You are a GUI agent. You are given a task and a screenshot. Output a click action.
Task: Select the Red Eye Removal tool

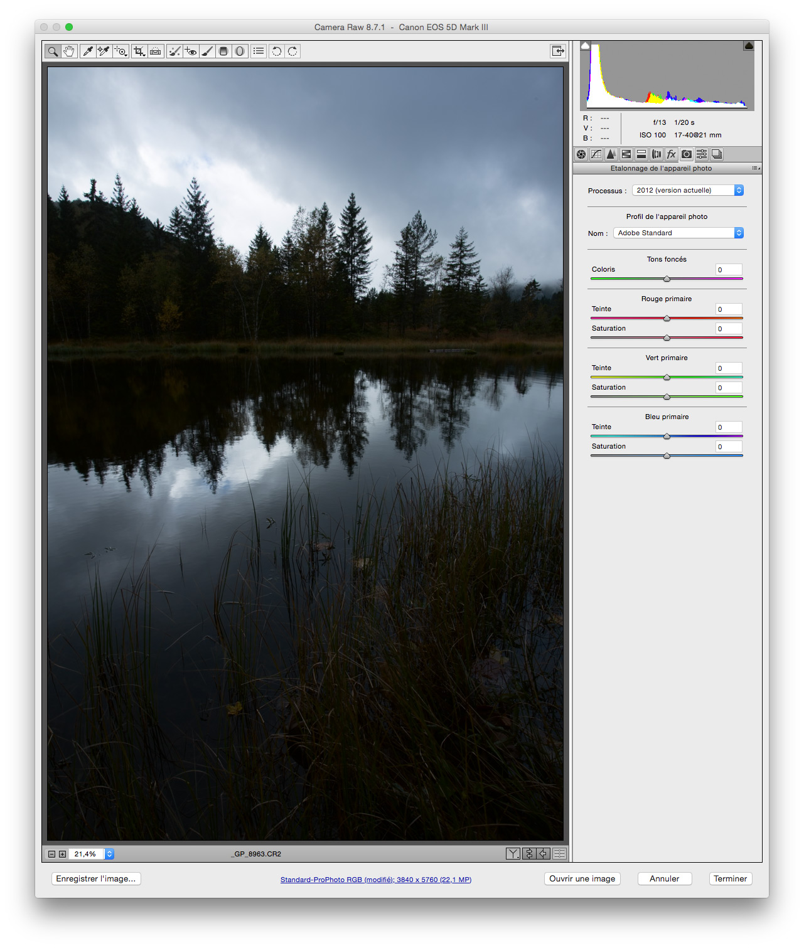[191, 51]
